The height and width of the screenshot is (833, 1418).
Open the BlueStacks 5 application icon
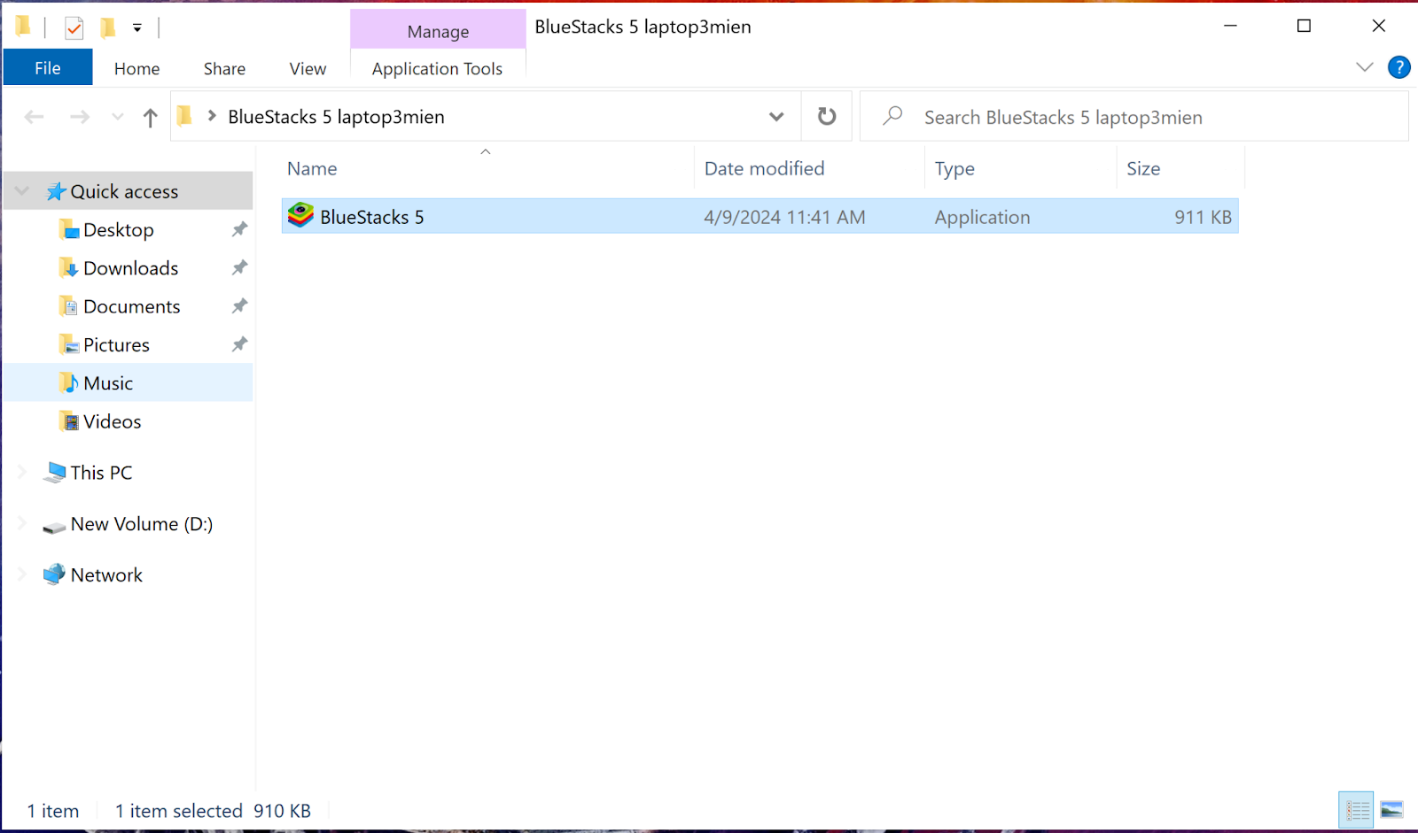tap(300, 216)
